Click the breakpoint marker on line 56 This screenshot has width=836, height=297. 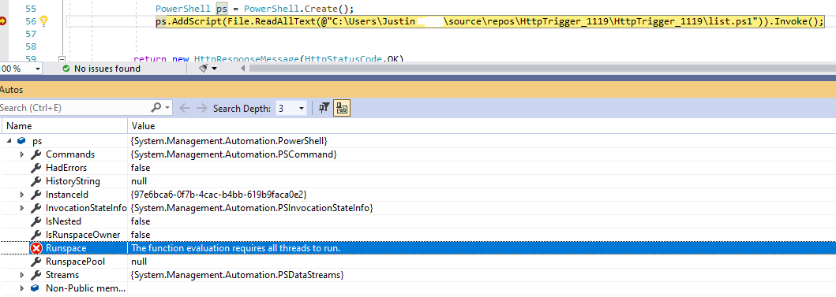pos(2,21)
